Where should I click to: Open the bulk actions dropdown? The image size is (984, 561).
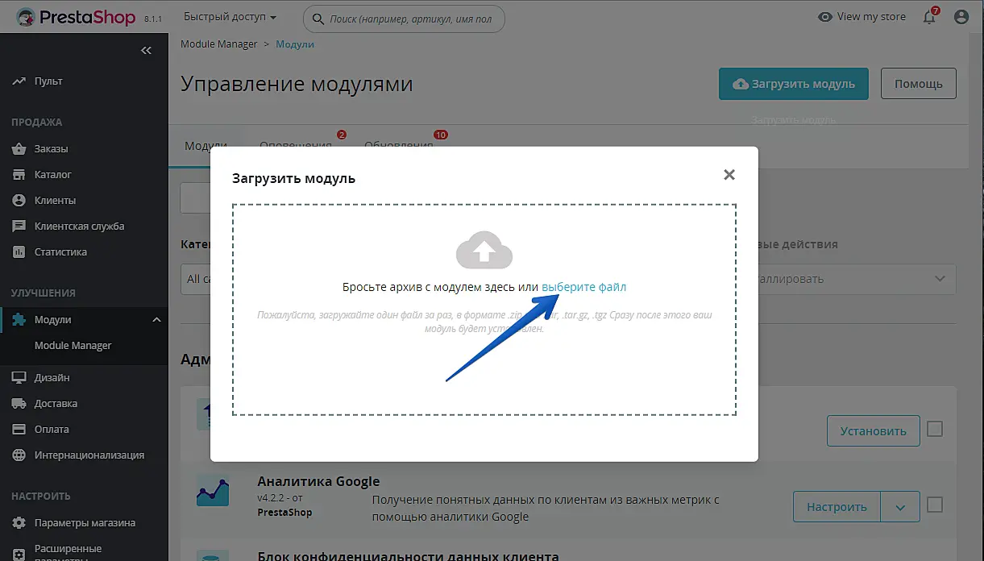854,279
